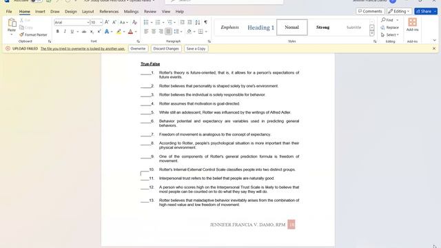Toggle Italic formatting
The width and height of the screenshot is (441, 248).
click(x=65, y=32)
